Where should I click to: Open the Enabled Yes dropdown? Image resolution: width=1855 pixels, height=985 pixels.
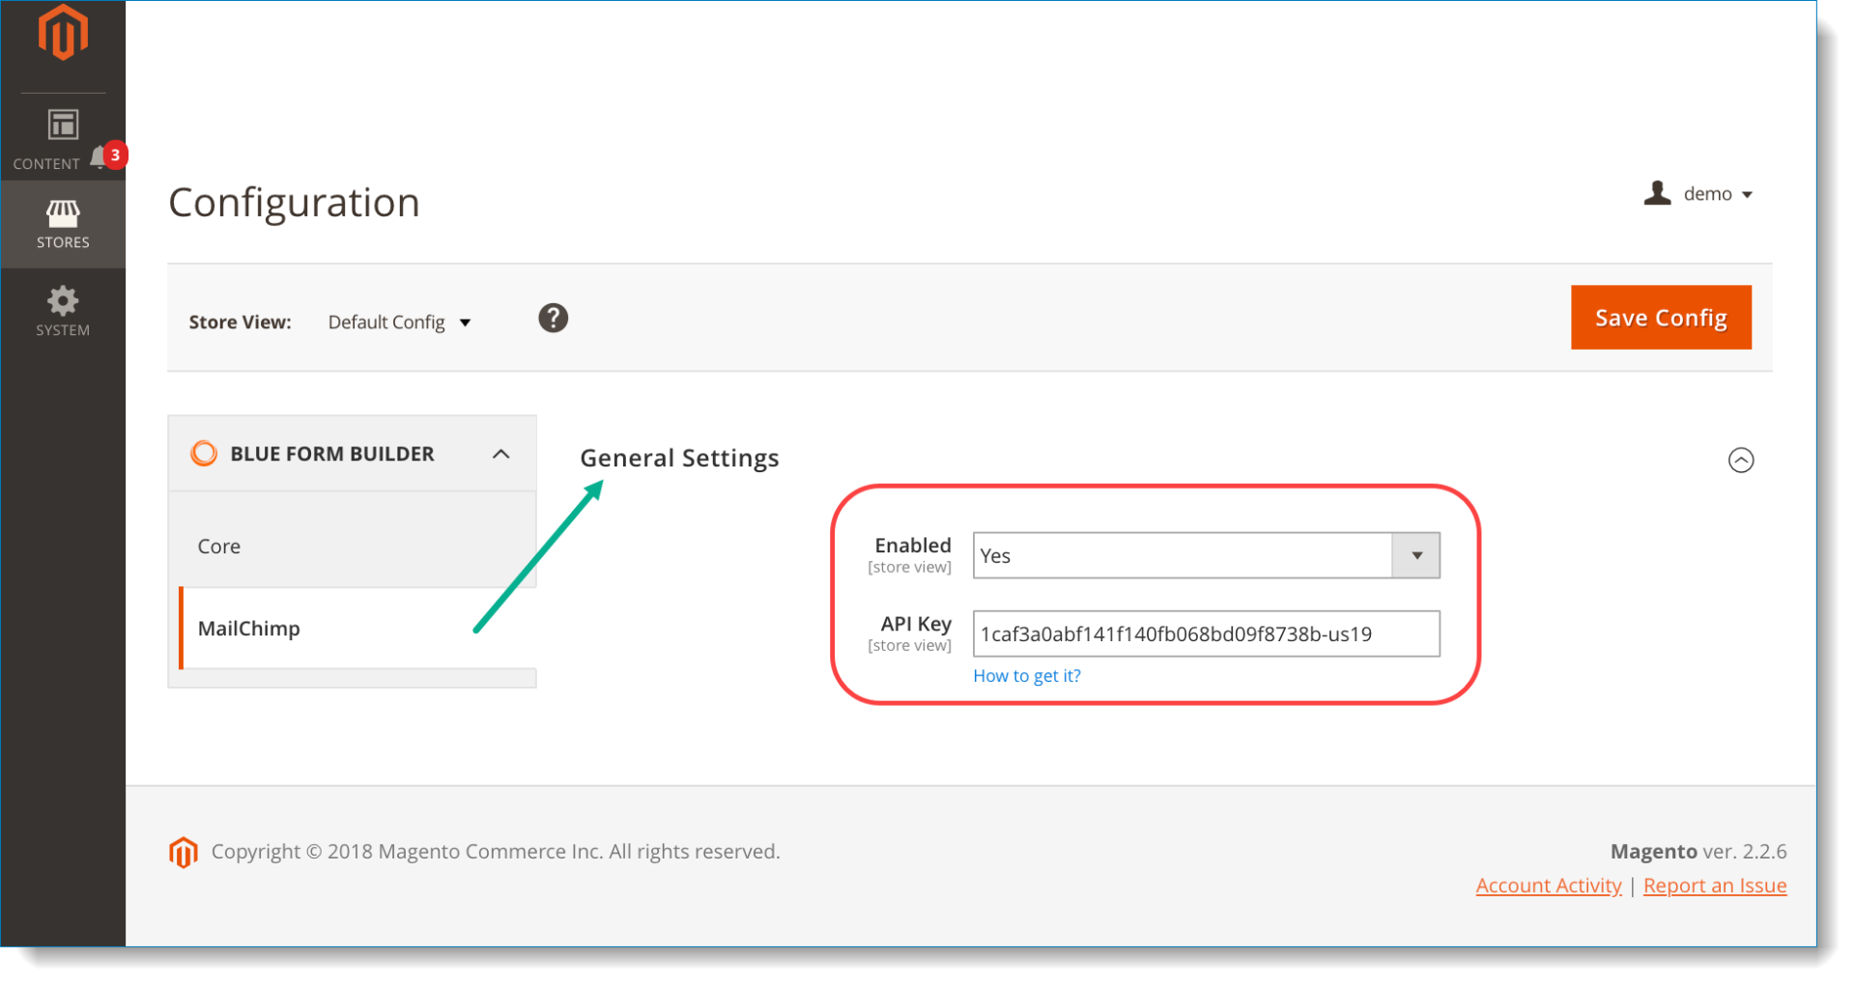click(x=1206, y=555)
